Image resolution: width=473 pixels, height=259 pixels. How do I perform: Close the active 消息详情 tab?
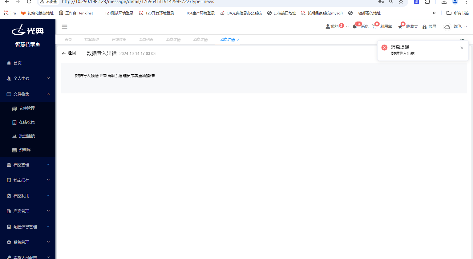(x=238, y=40)
